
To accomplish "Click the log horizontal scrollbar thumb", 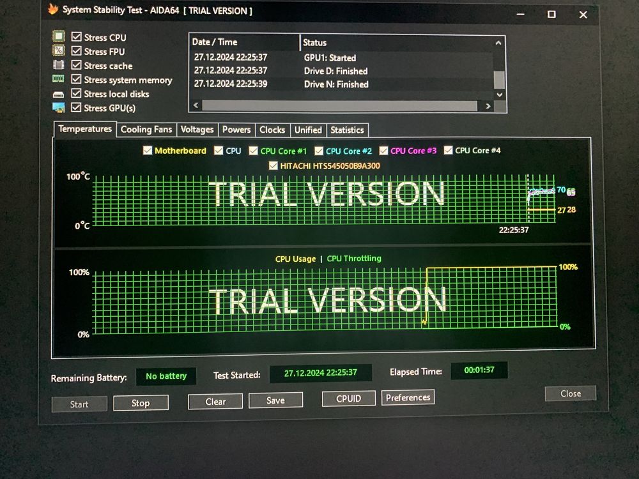I will 340,106.
